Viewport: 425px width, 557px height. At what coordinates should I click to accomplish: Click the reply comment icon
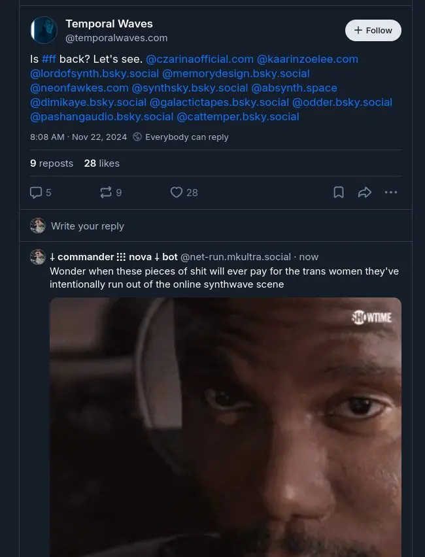point(37,192)
